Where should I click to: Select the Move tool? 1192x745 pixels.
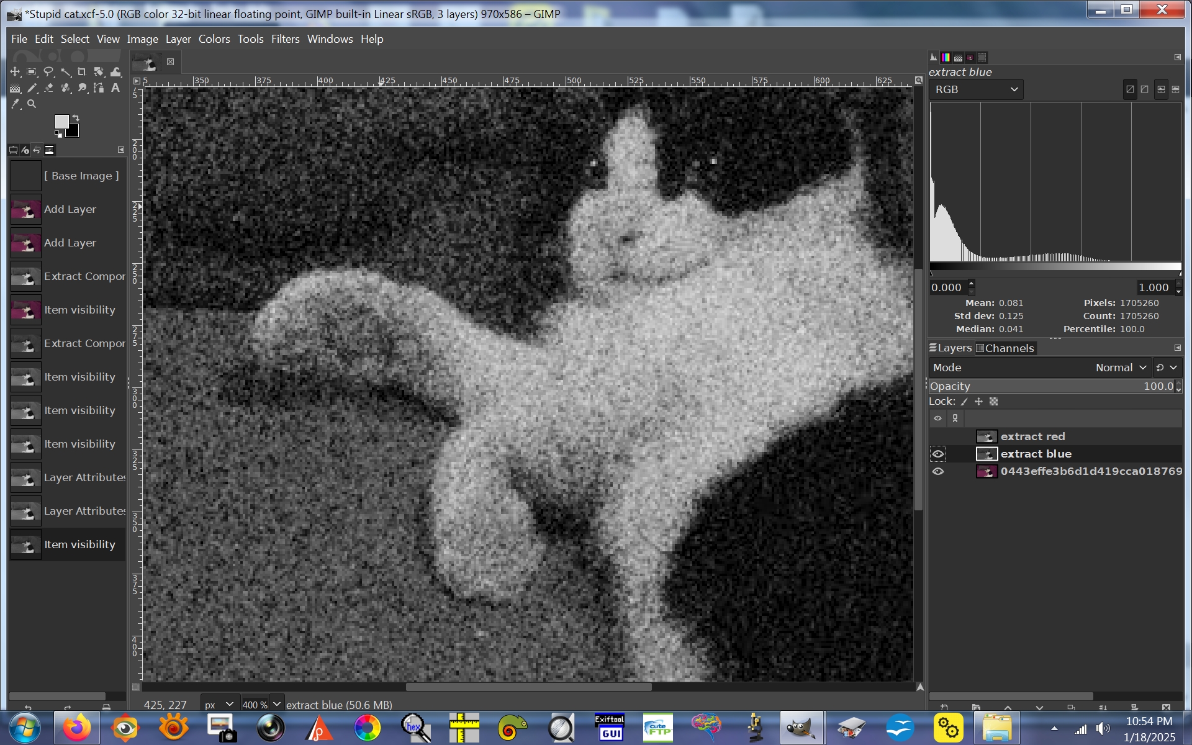click(x=15, y=72)
